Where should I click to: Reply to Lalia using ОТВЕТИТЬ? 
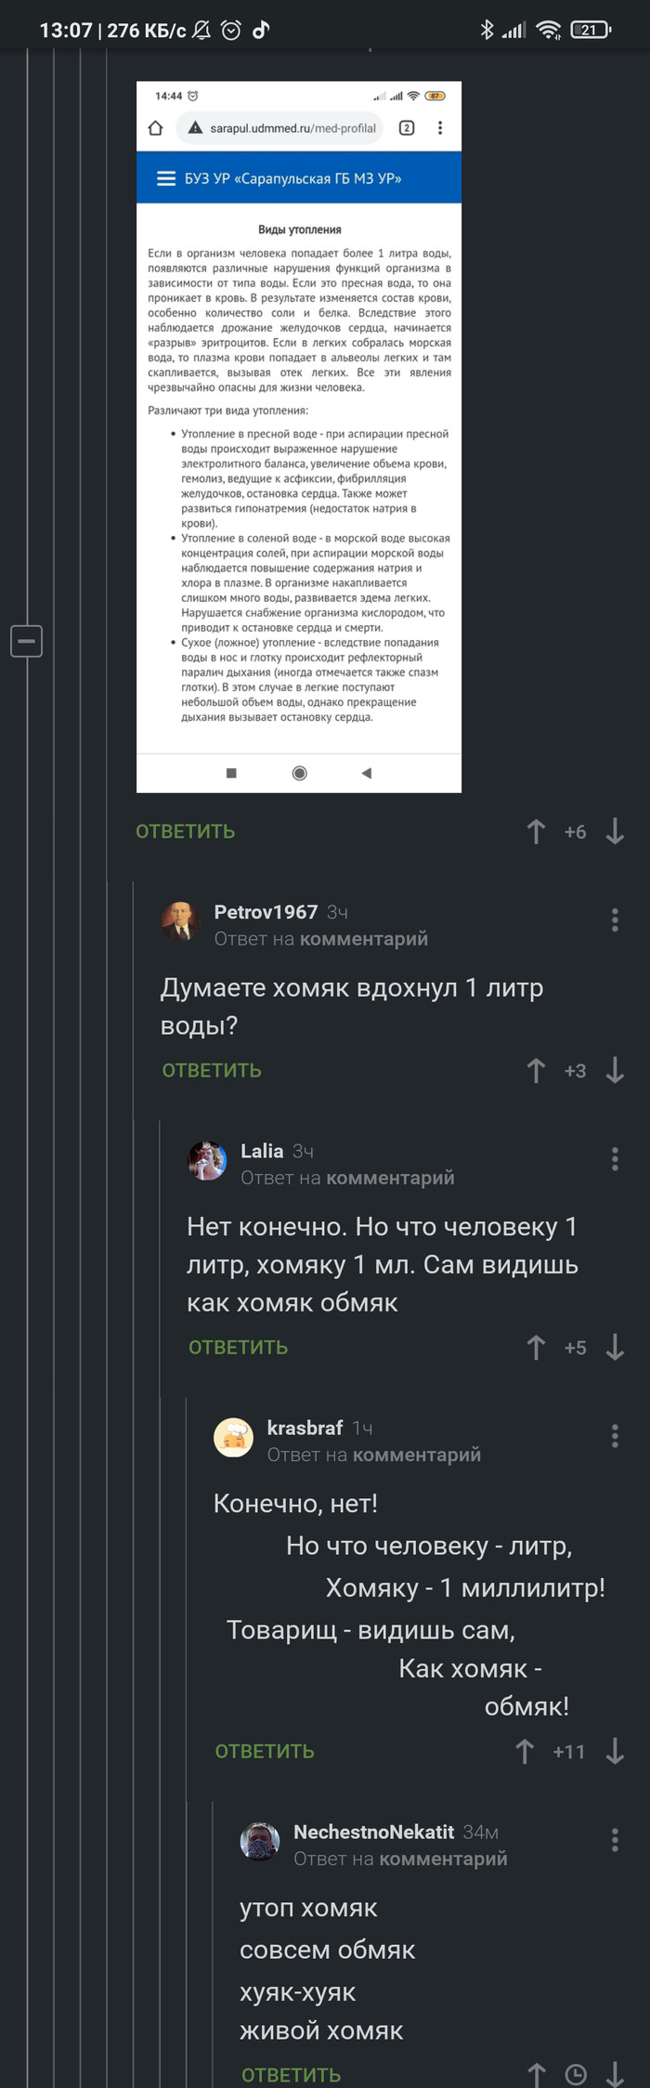[237, 1346]
